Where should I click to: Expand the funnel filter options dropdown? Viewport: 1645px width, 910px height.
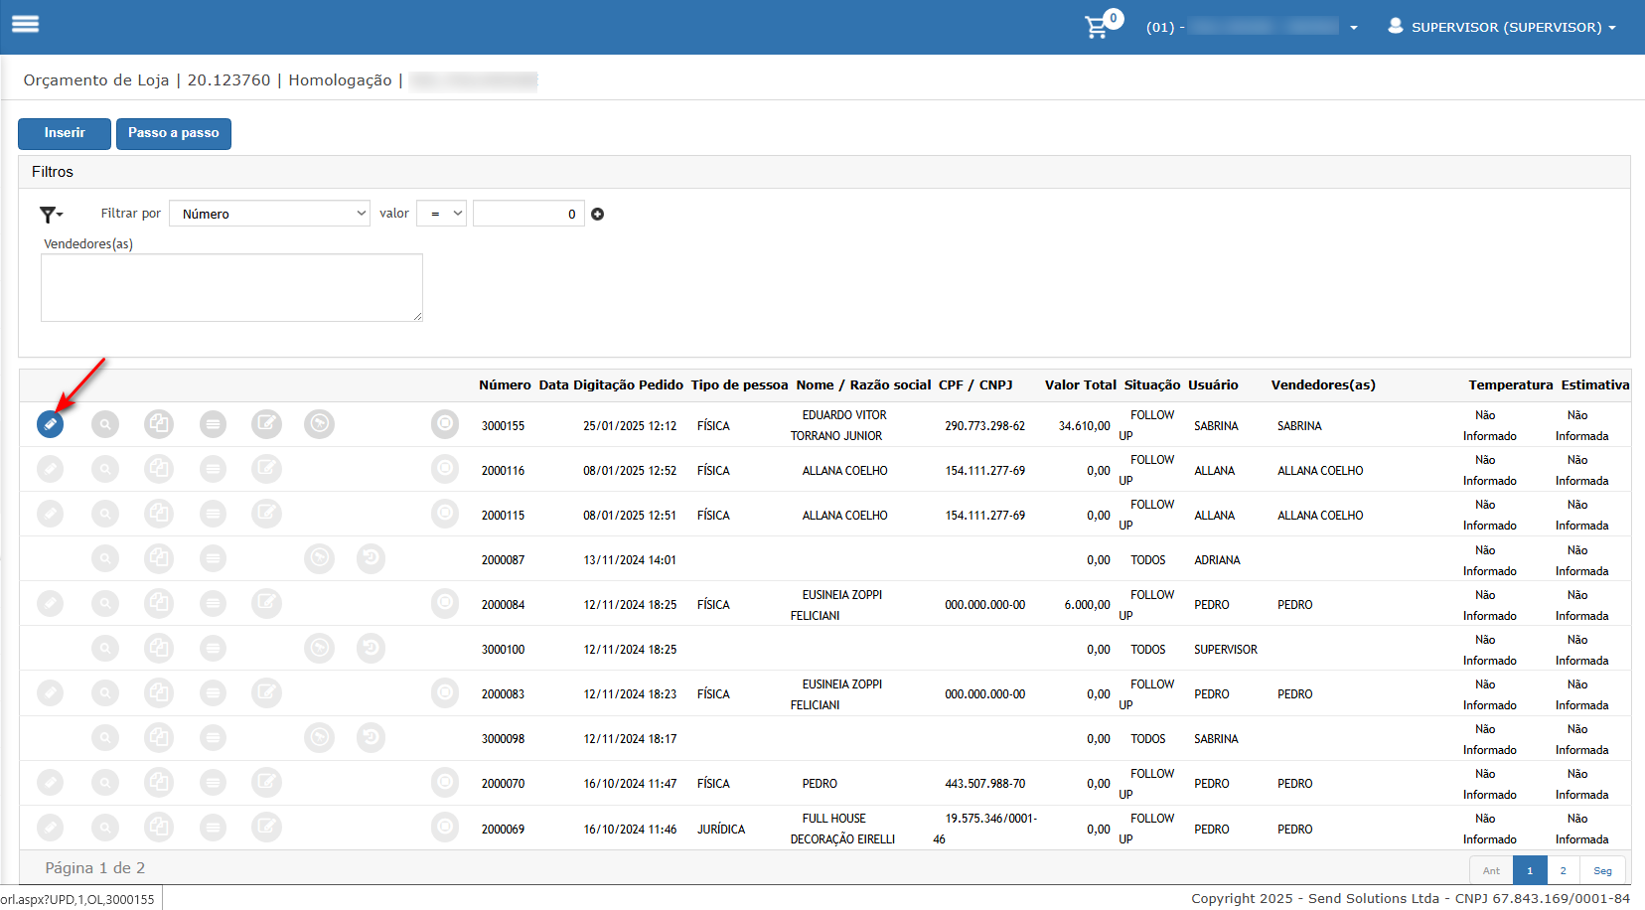tap(51, 215)
